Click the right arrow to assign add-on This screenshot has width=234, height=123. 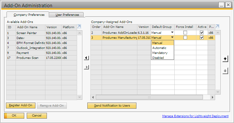(x=86, y=67)
